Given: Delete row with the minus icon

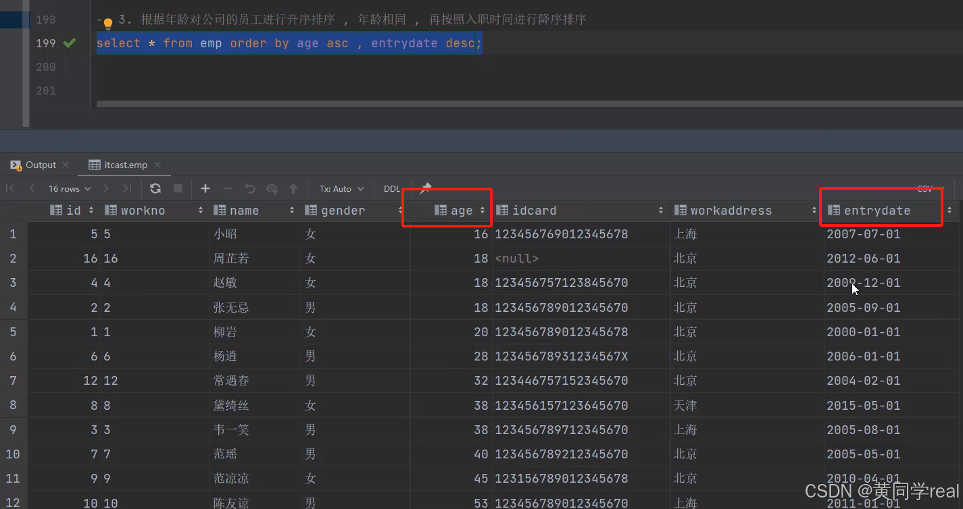Looking at the screenshot, I should pos(228,189).
